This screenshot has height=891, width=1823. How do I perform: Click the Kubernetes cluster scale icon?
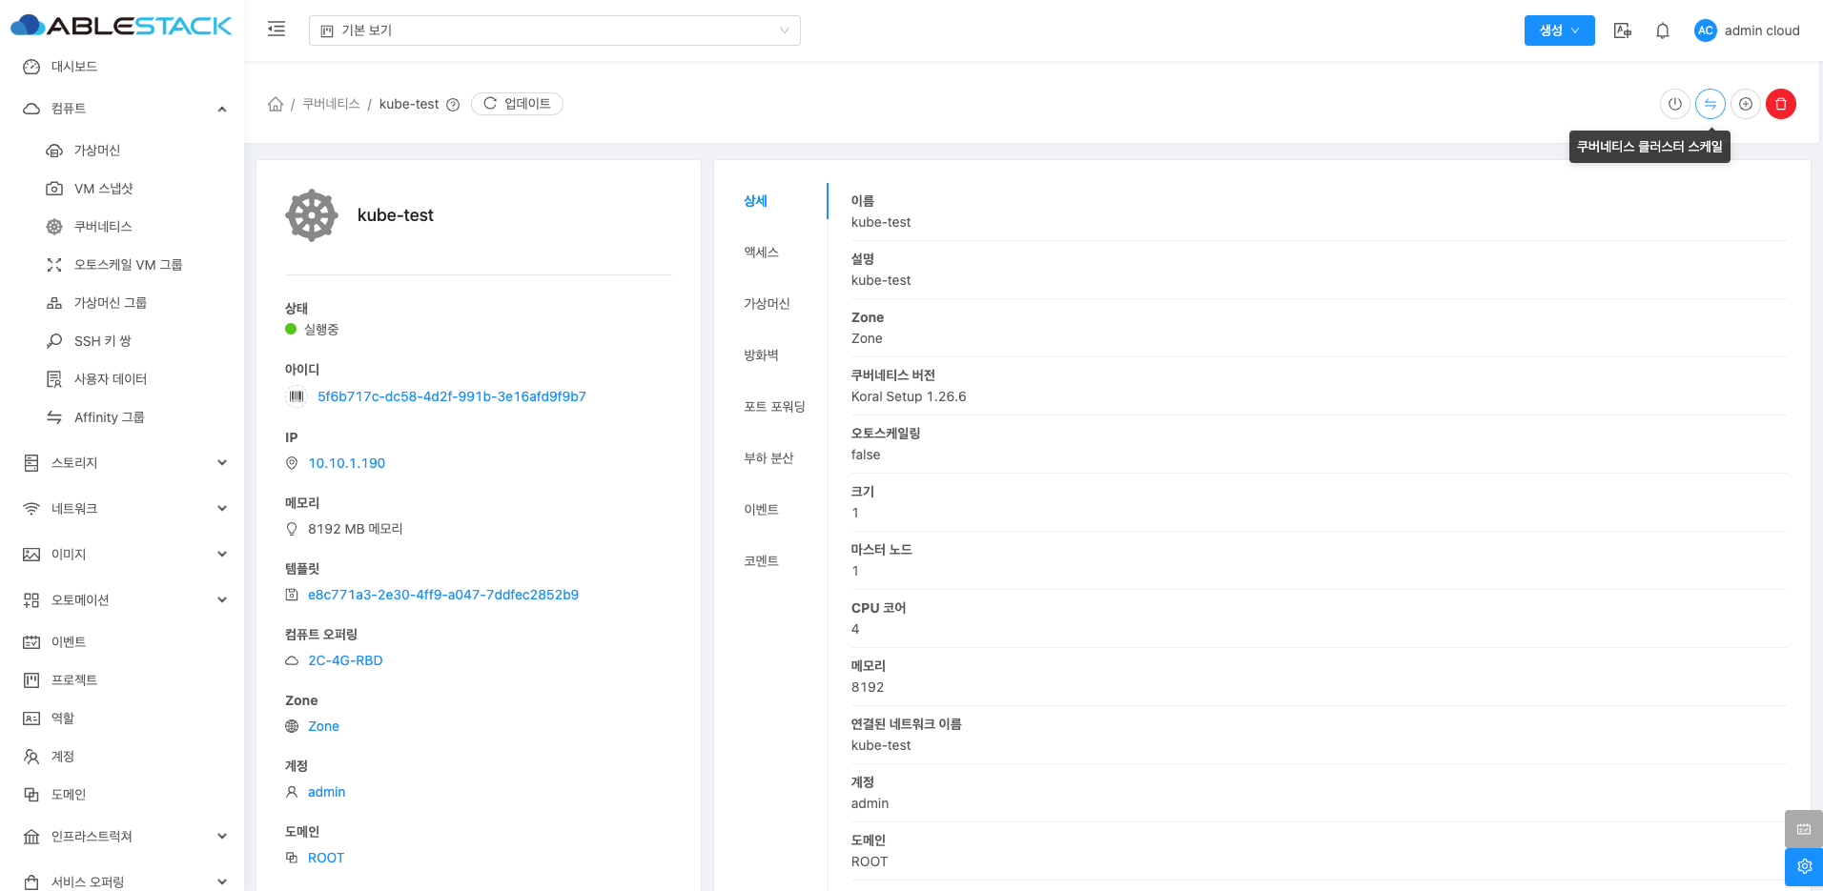pyautogui.click(x=1710, y=104)
